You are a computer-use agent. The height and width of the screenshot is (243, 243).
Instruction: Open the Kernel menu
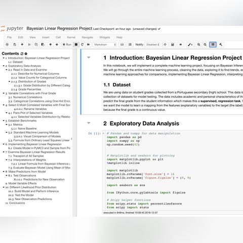pyautogui.click(x=71, y=37)
